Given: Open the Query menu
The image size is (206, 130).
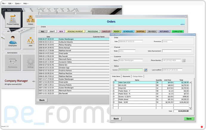Looking at the screenshot, I should click(x=18, y=3).
